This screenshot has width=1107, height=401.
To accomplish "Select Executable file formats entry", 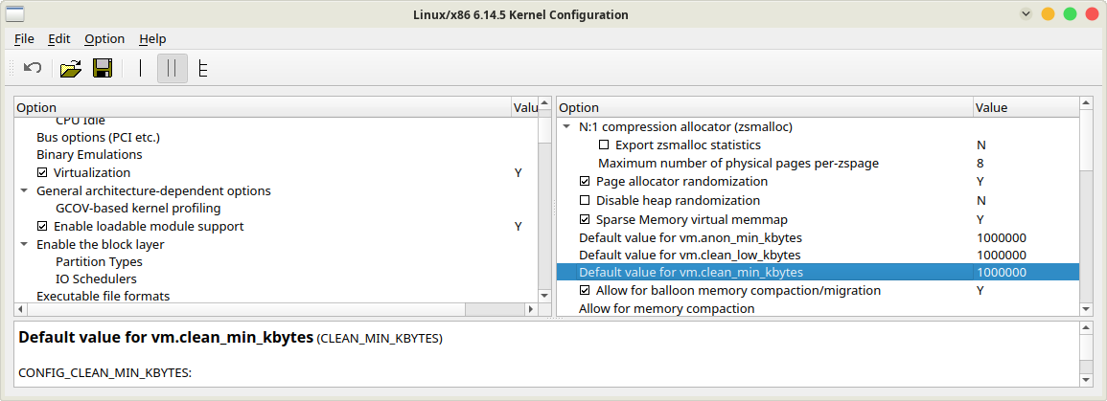I will [x=104, y=296].
